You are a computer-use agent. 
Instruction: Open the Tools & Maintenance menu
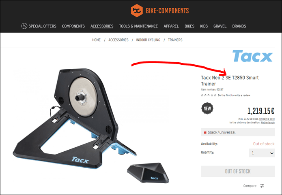point(138,26)
